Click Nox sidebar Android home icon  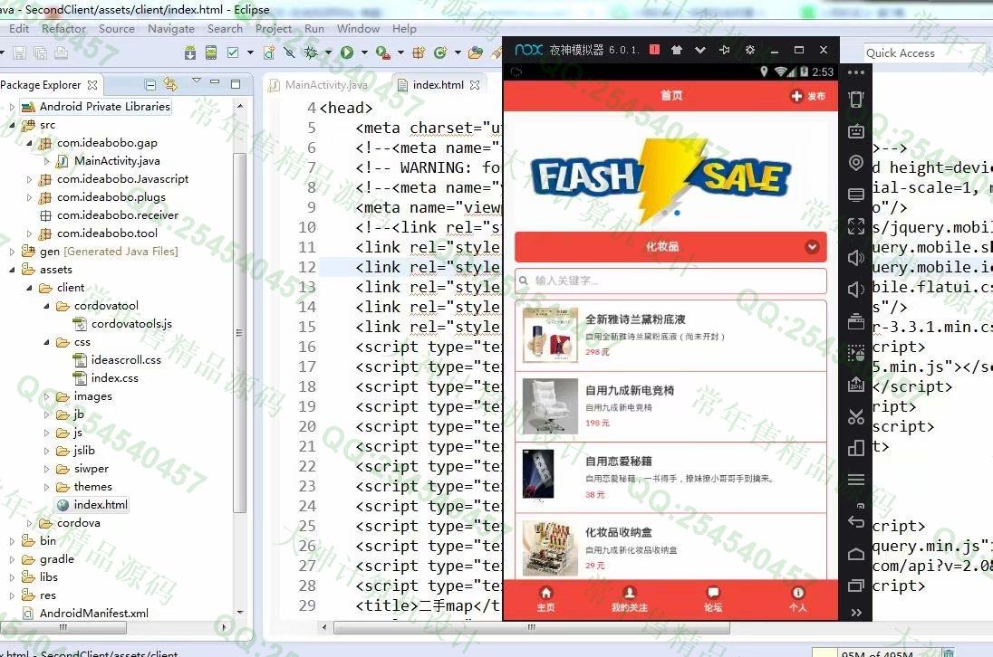pyautogui.click(x=855, y=554)
